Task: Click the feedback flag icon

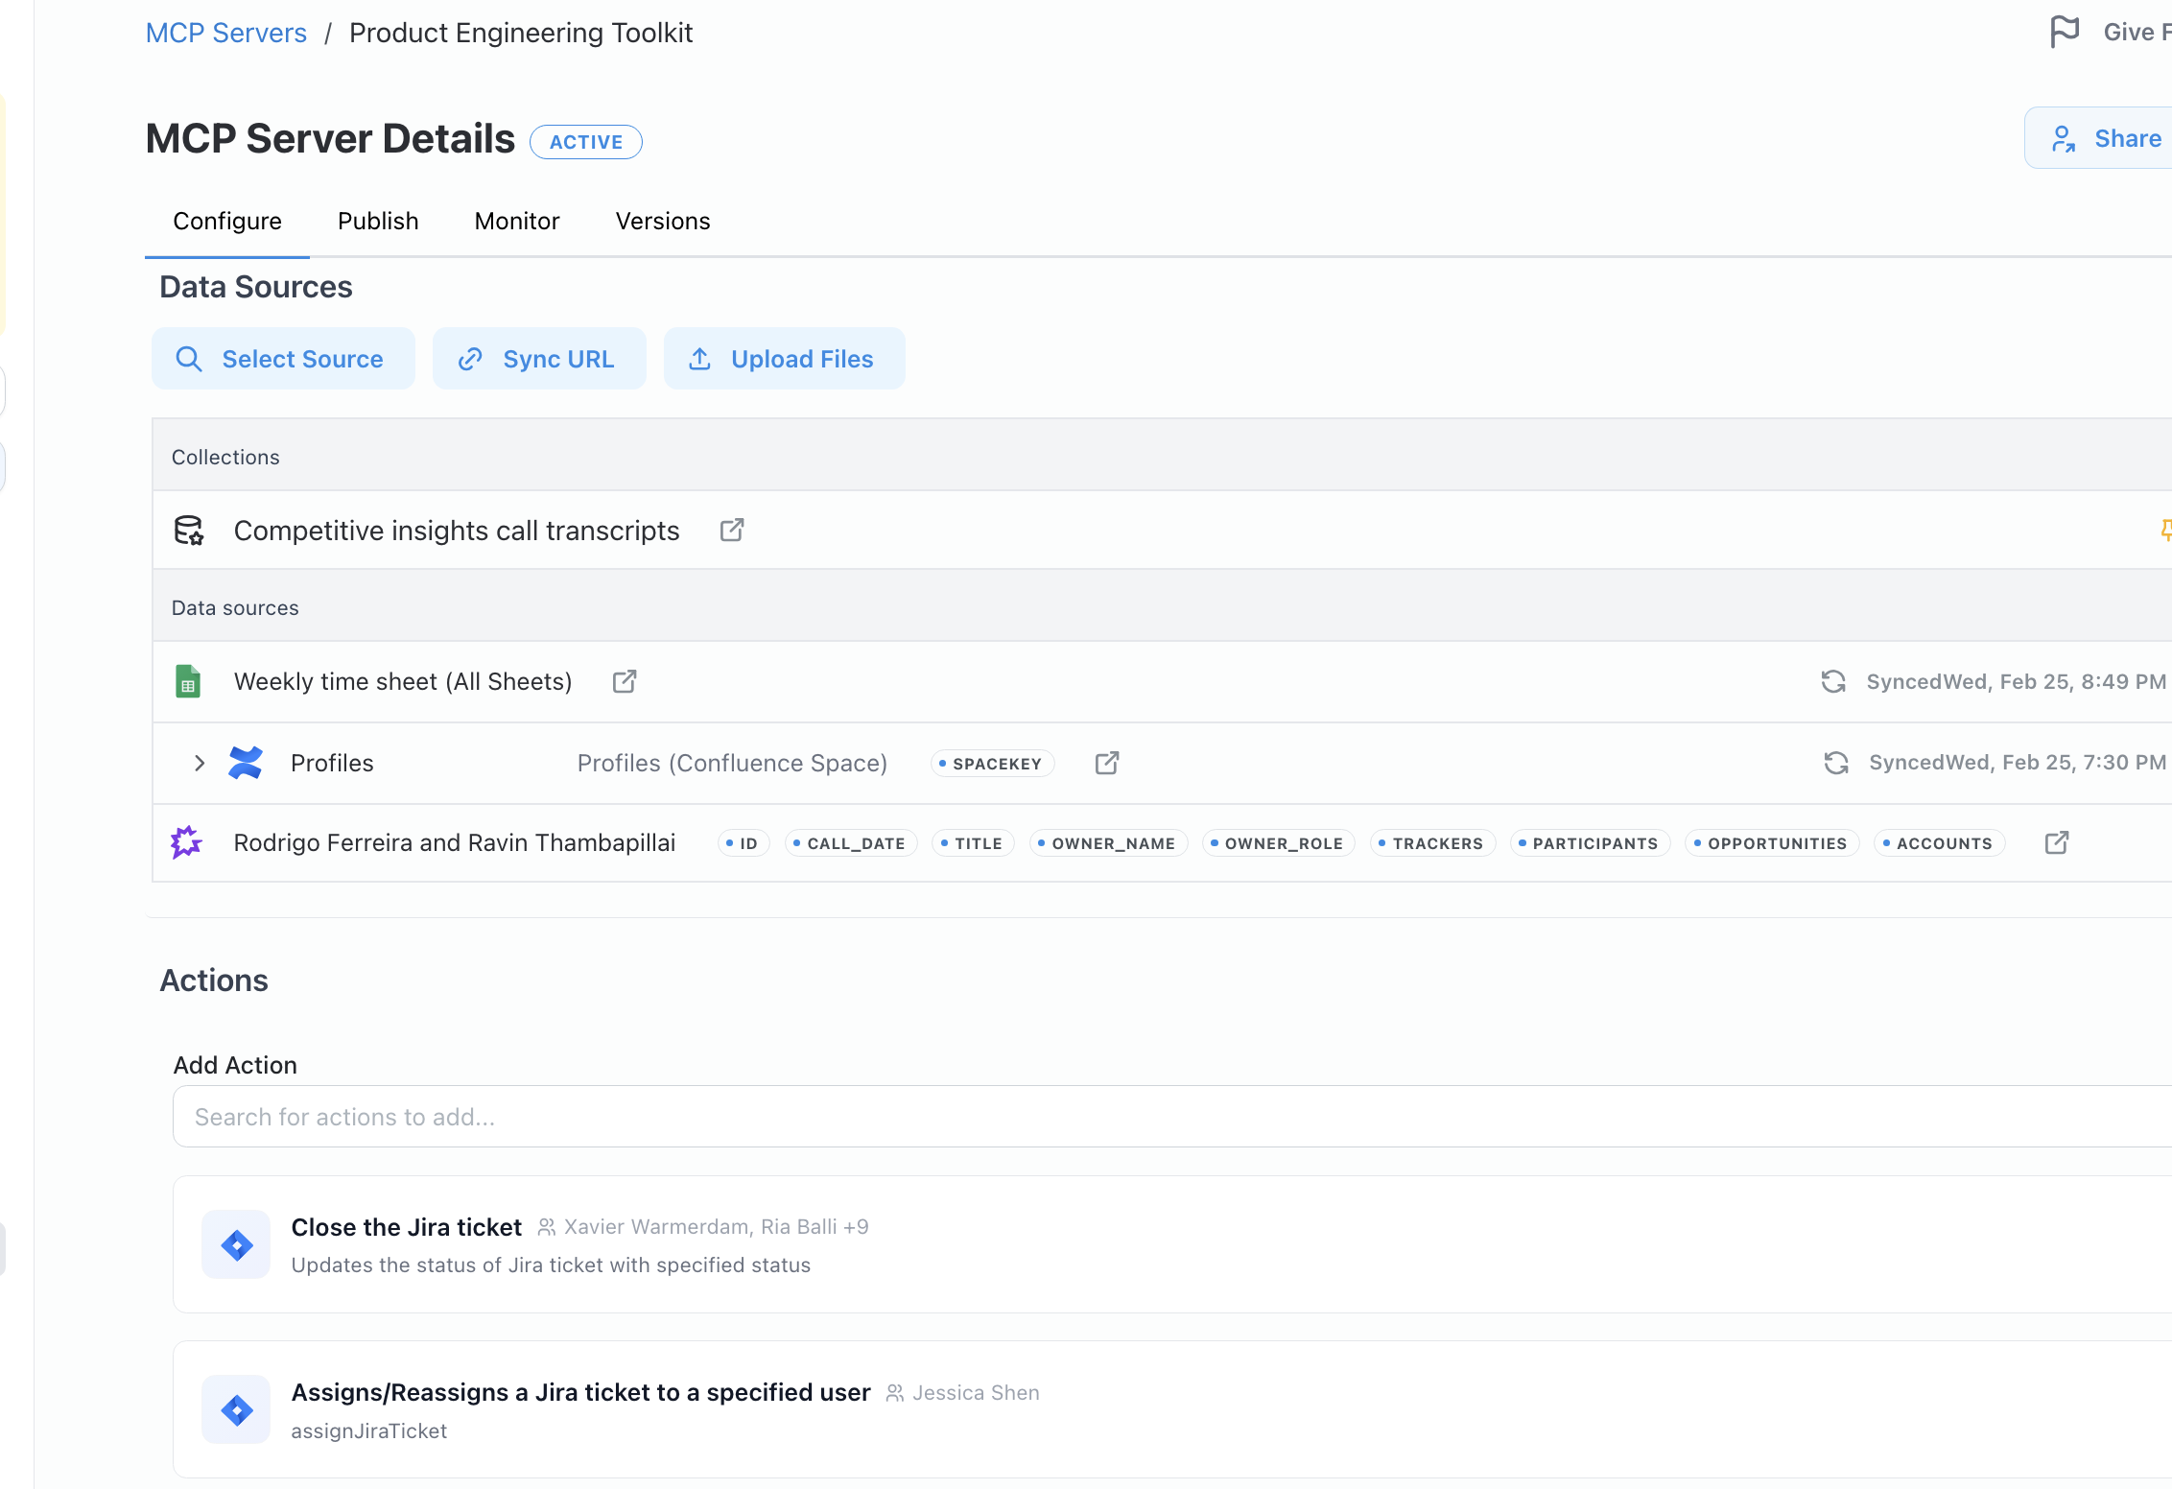Action: point(2065,32)
